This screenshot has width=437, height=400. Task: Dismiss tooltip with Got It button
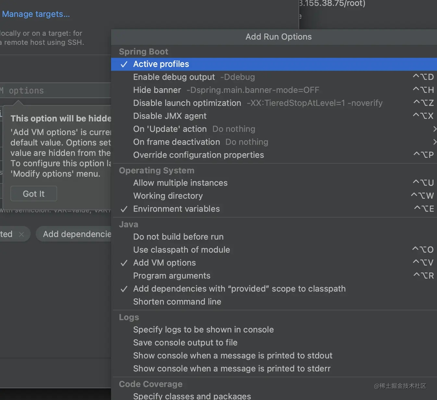click(x=34, y=194)
